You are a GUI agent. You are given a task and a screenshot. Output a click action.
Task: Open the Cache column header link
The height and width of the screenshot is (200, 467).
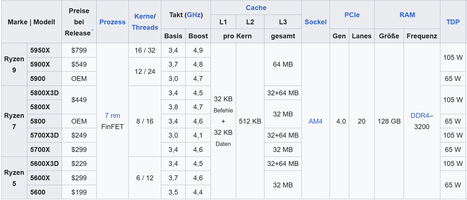click(x=256, y=8)
